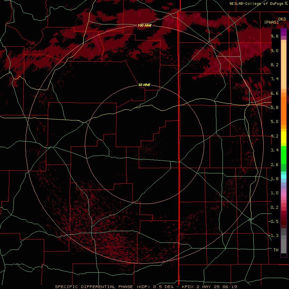Click the KFDX station identifier in caption
Viewport: 289px width, 289px height.
(188, 287)
